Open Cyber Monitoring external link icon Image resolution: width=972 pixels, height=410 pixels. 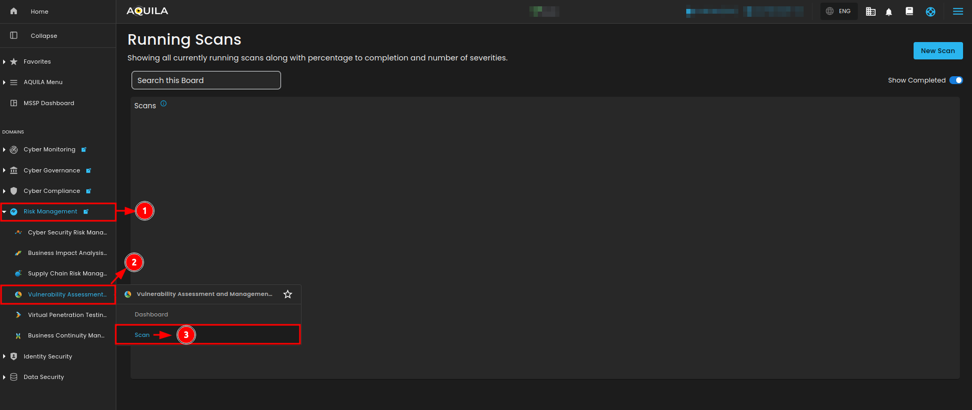84,150
